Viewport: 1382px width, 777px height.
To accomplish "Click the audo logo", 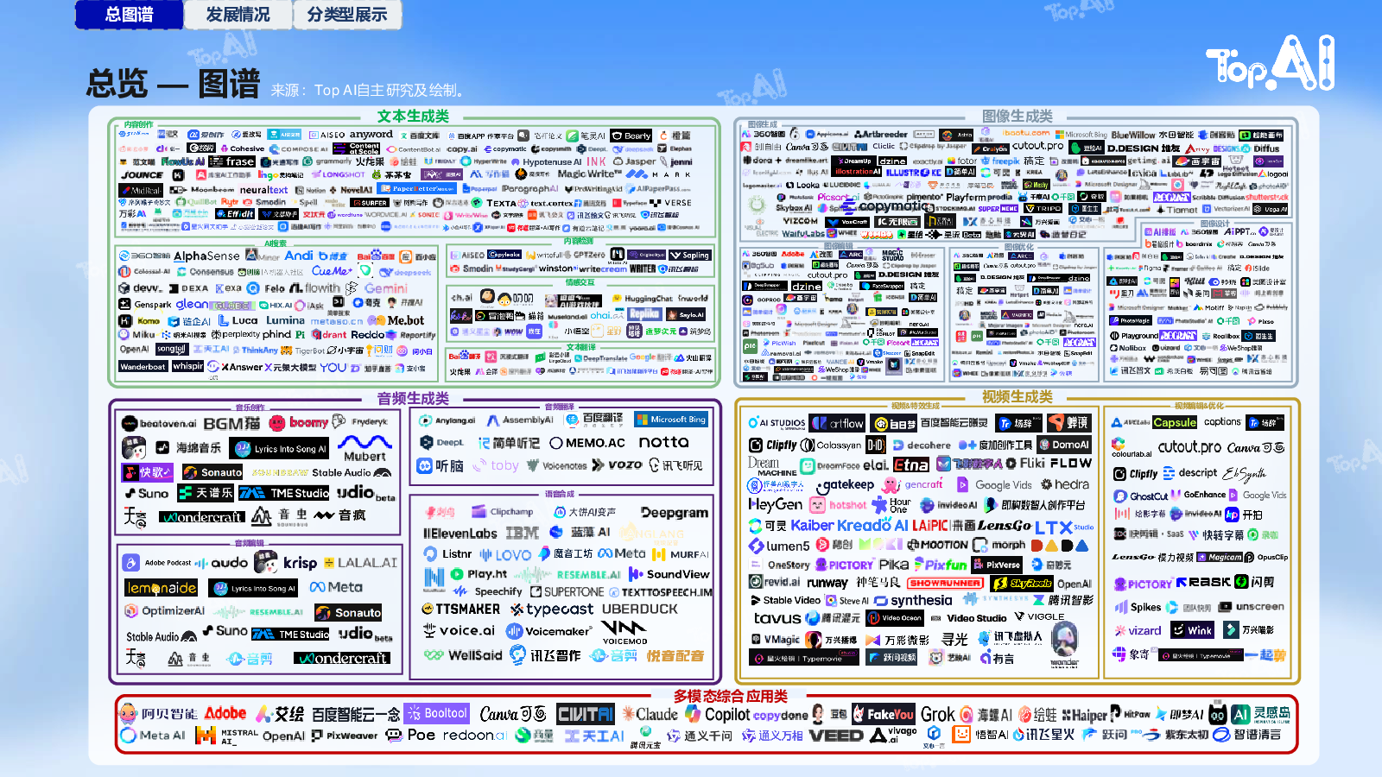I will tap(222, 562).
